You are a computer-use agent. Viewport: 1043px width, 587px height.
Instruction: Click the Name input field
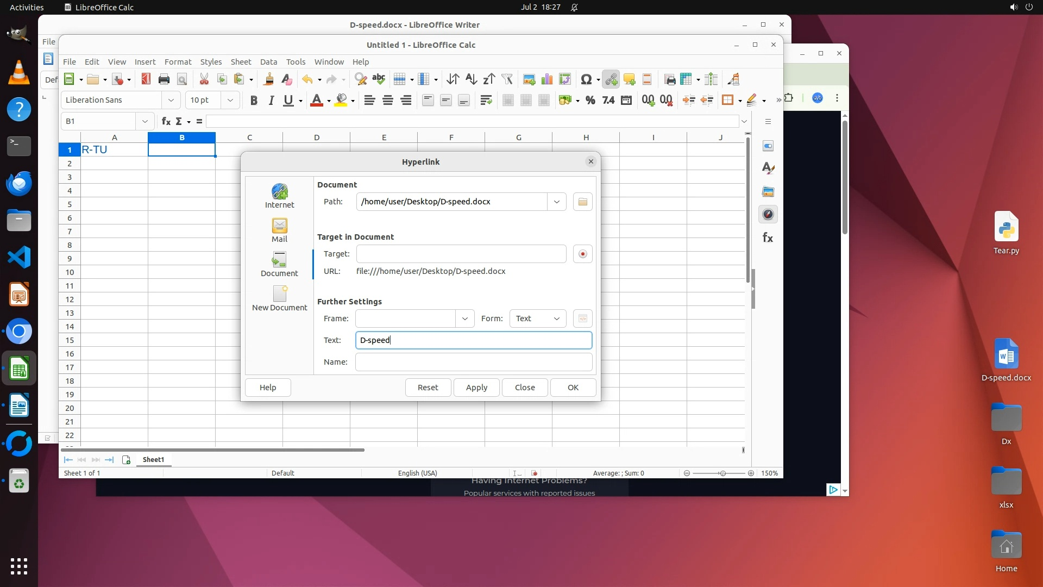473,362
